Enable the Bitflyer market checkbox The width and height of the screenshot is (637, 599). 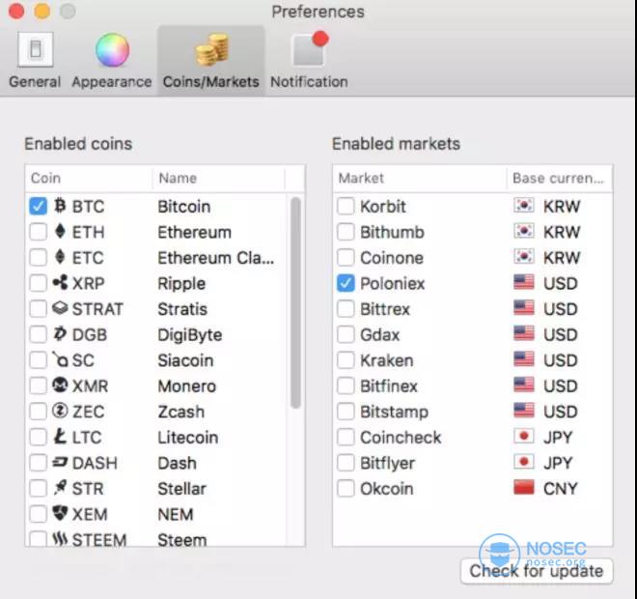coord(346,463)
